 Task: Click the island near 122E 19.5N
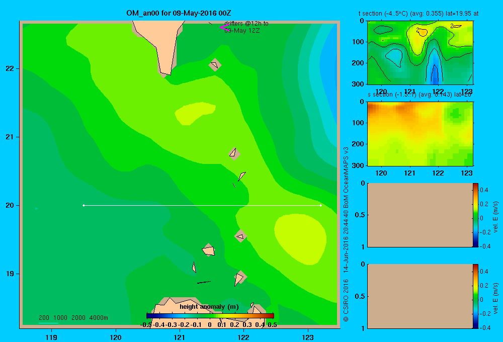pos(240,236)
